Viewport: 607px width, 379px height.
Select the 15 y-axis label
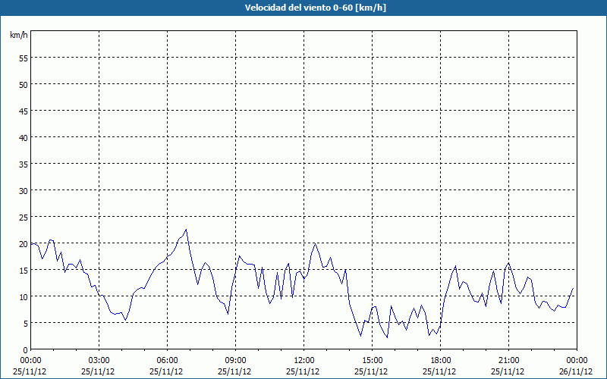coord(24,270)
